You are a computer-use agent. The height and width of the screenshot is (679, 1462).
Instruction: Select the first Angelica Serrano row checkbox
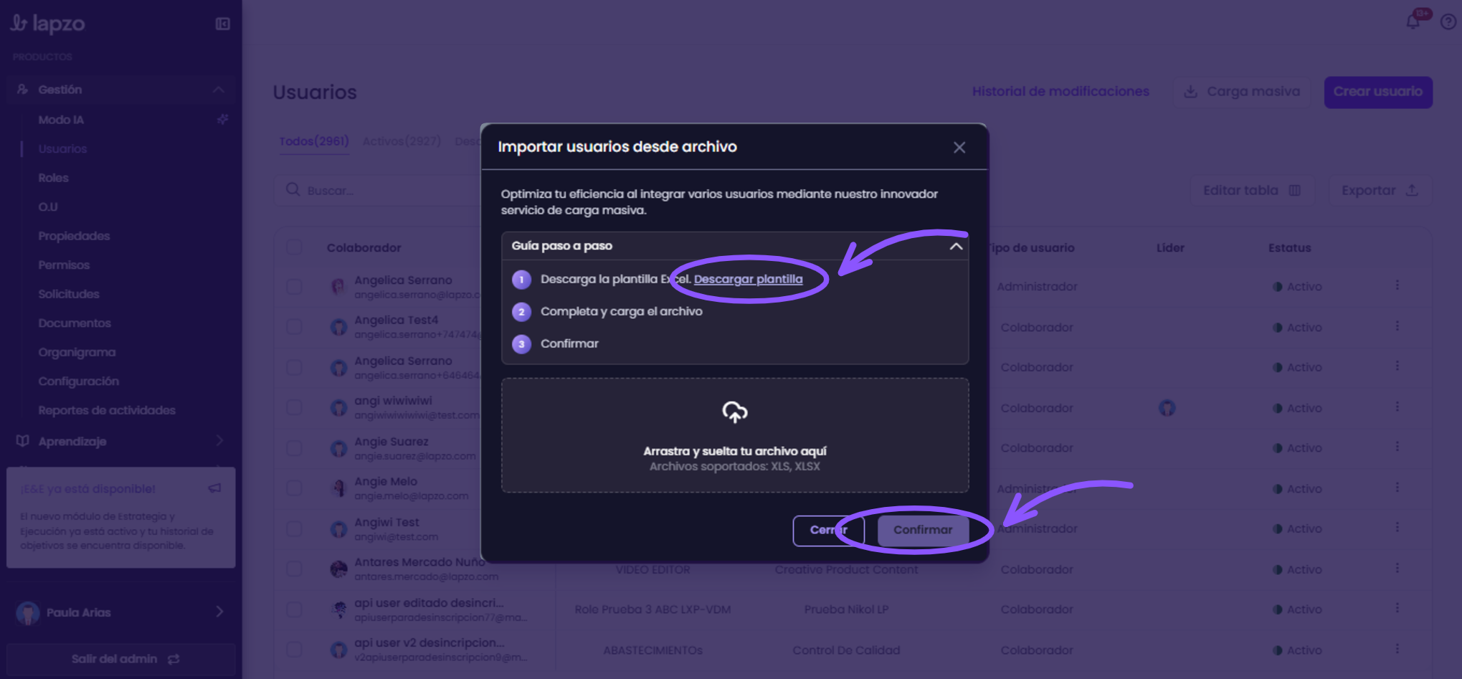pos(294,287)
